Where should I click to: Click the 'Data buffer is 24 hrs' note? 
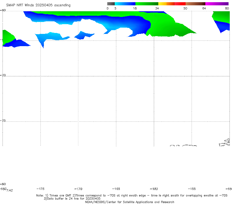[x=72, y=199]
